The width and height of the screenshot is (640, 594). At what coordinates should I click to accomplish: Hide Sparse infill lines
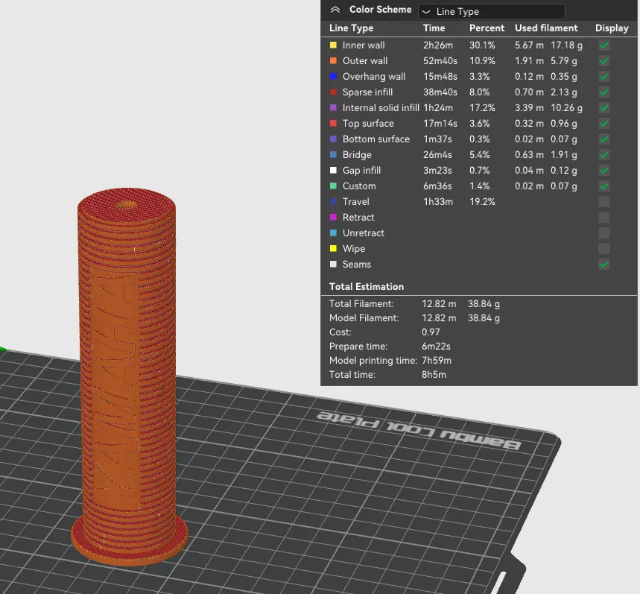pos(604,92)
